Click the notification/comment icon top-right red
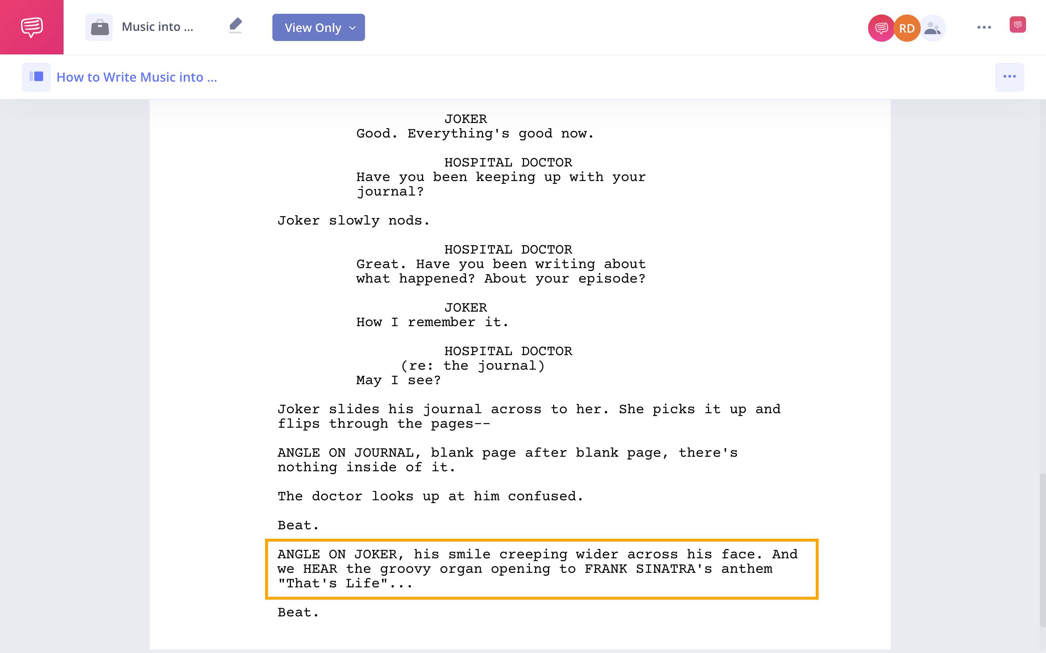The image size is (1046, 653). 1018,27
